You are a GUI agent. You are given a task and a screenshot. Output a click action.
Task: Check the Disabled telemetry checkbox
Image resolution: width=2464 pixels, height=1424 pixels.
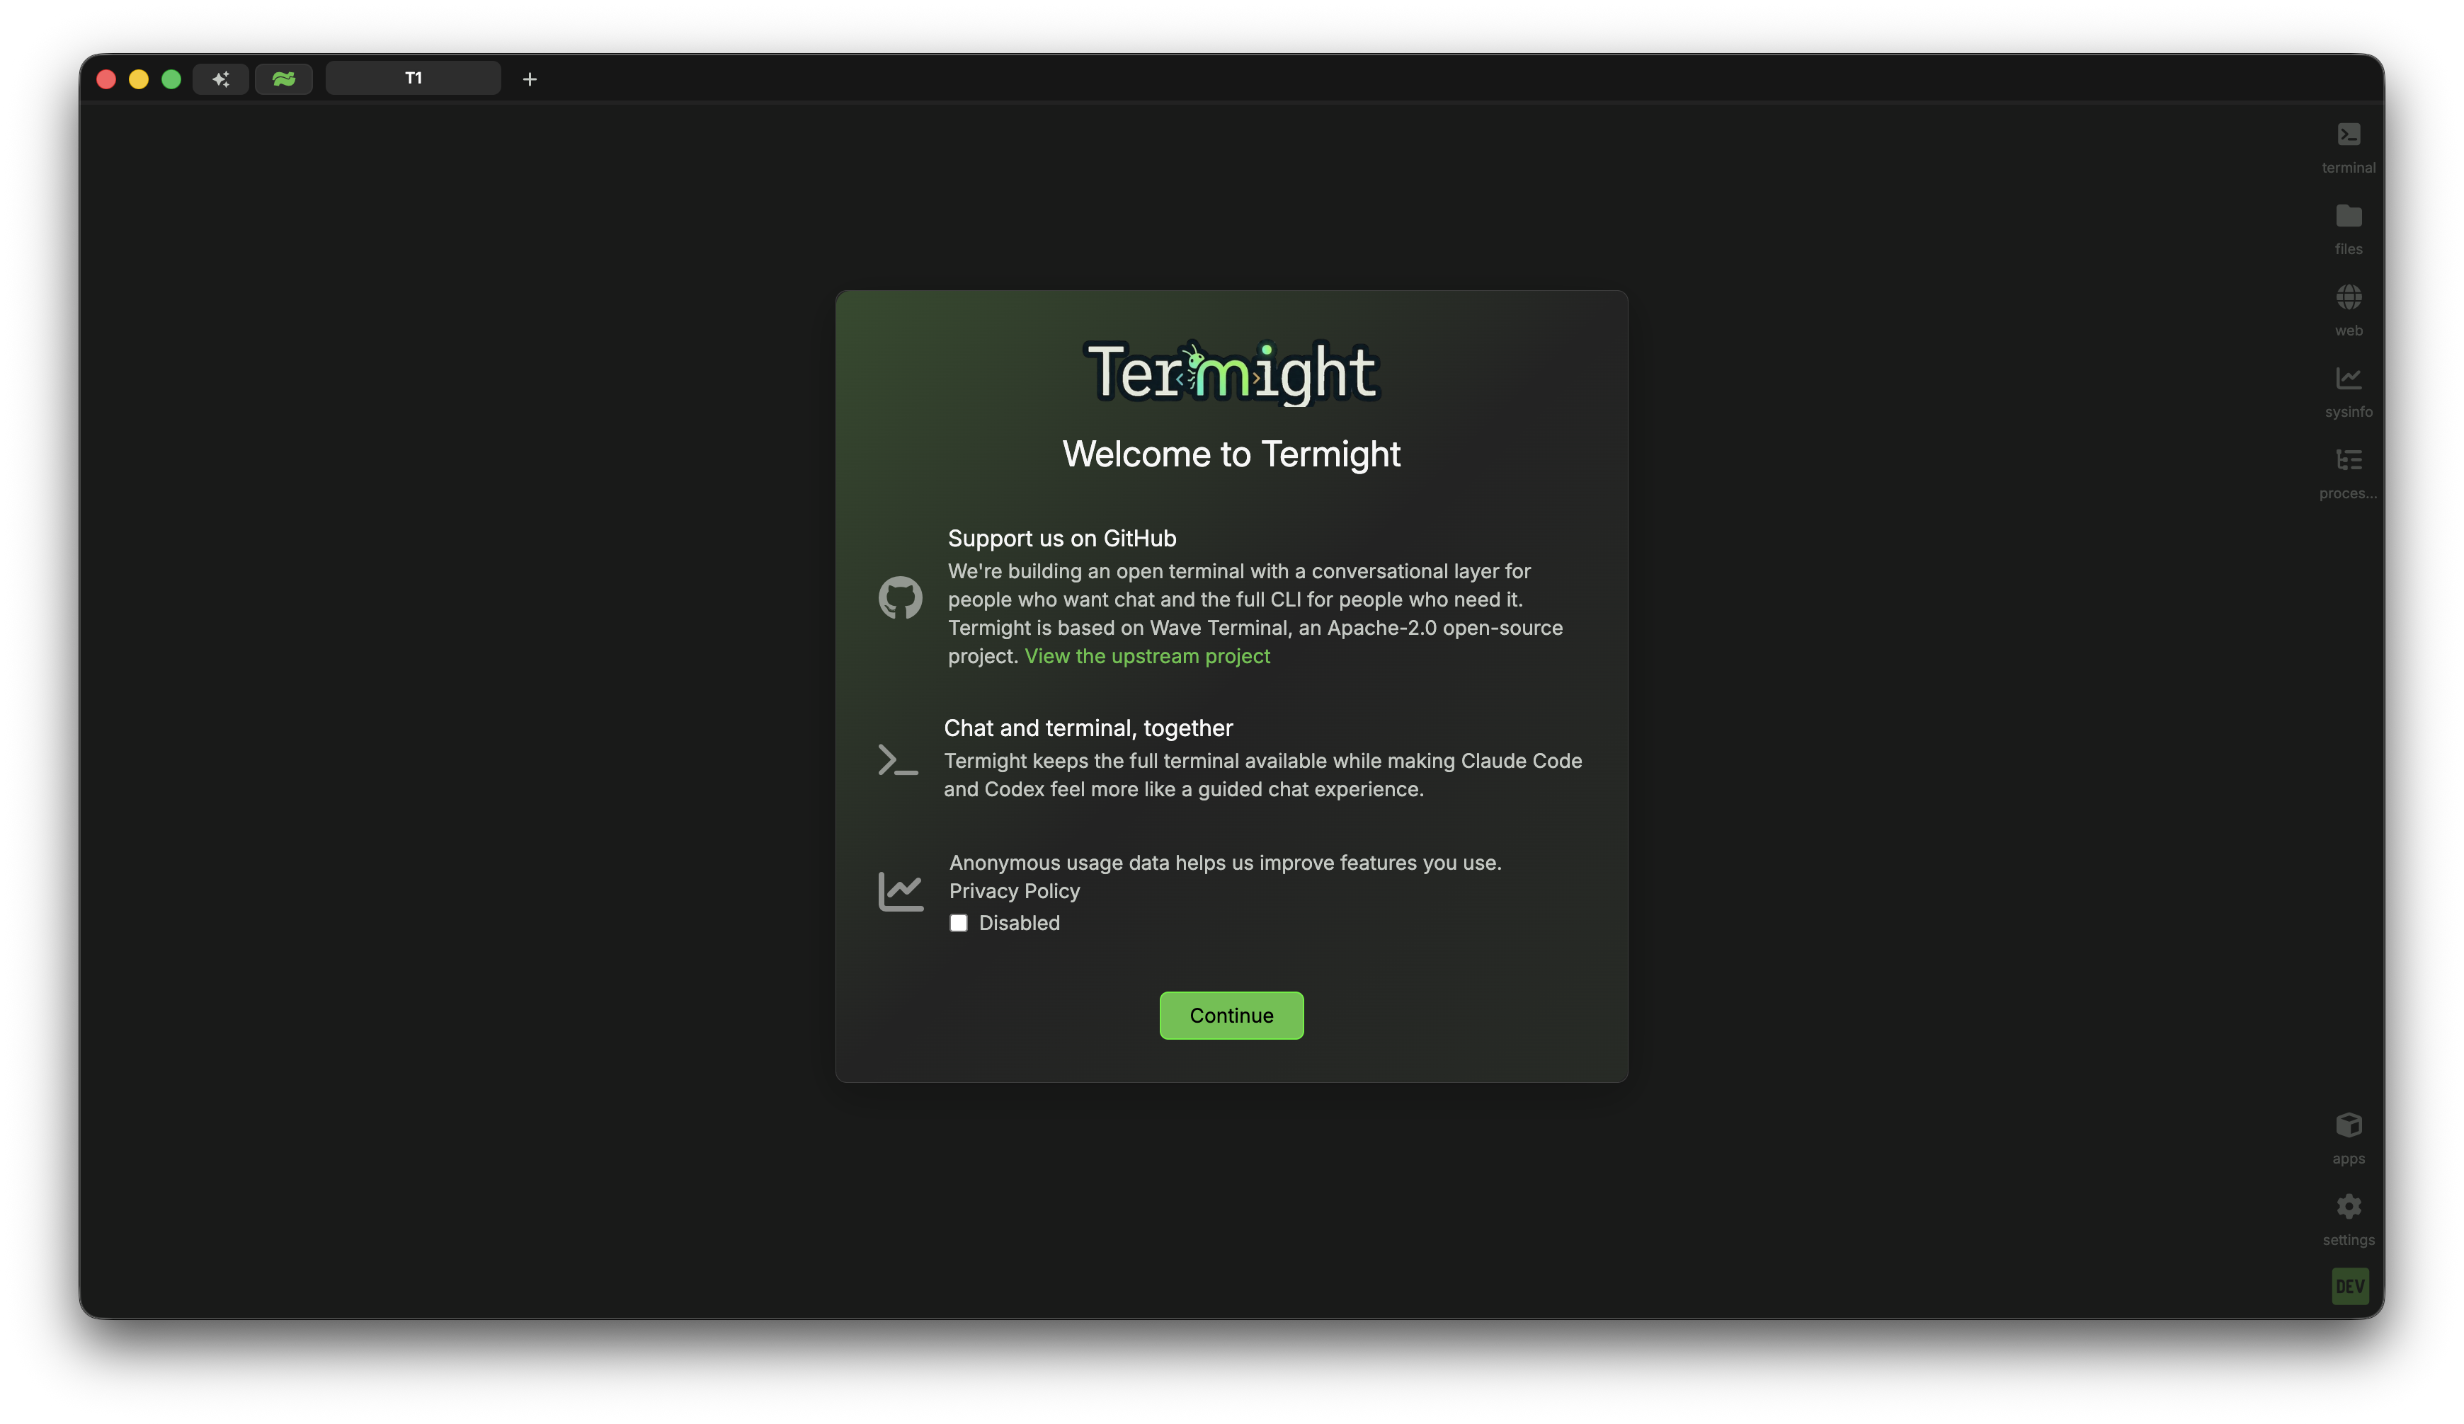click(958, 923)
